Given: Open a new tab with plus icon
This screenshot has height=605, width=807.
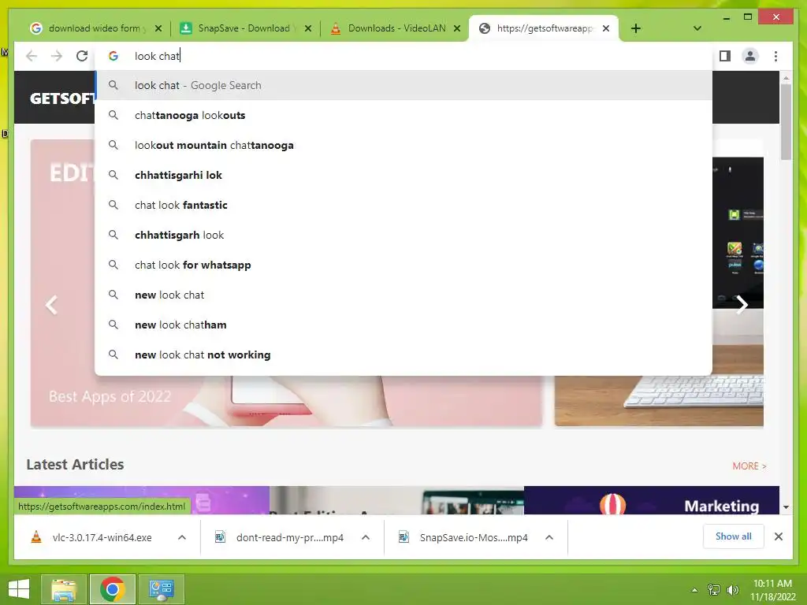Looking at the screenshot, I should click(636, 29).
